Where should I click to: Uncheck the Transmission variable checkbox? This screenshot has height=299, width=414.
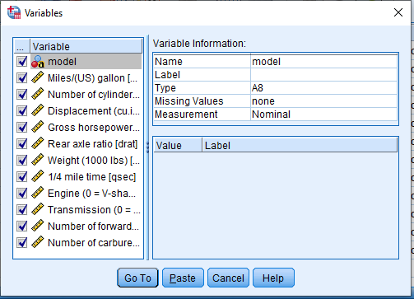(x=22, y=210)
